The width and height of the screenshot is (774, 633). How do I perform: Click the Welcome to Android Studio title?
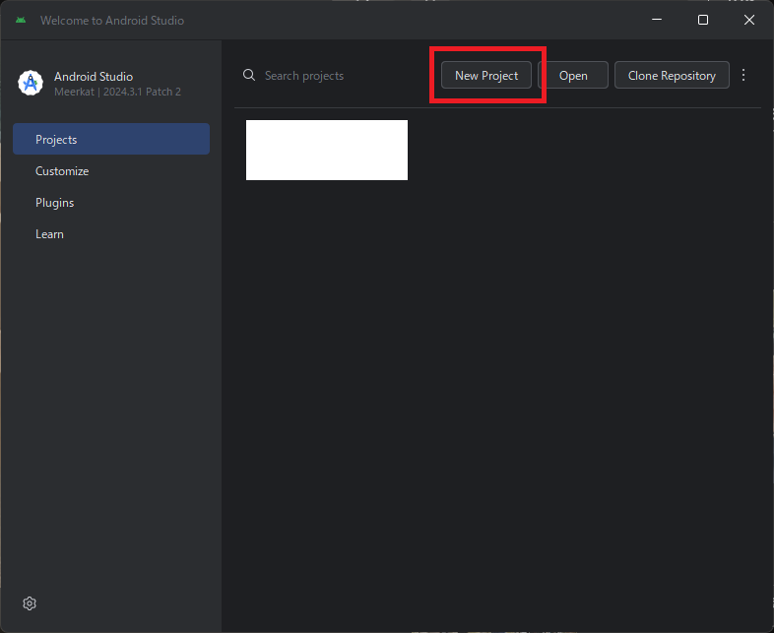[x=112, y=21]
